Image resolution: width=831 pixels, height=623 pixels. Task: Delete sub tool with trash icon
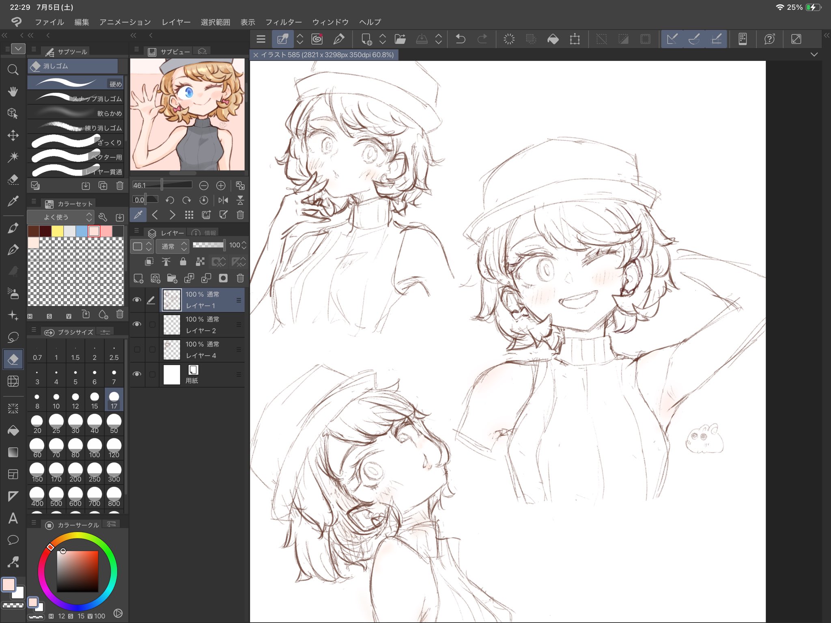(120, 185)
